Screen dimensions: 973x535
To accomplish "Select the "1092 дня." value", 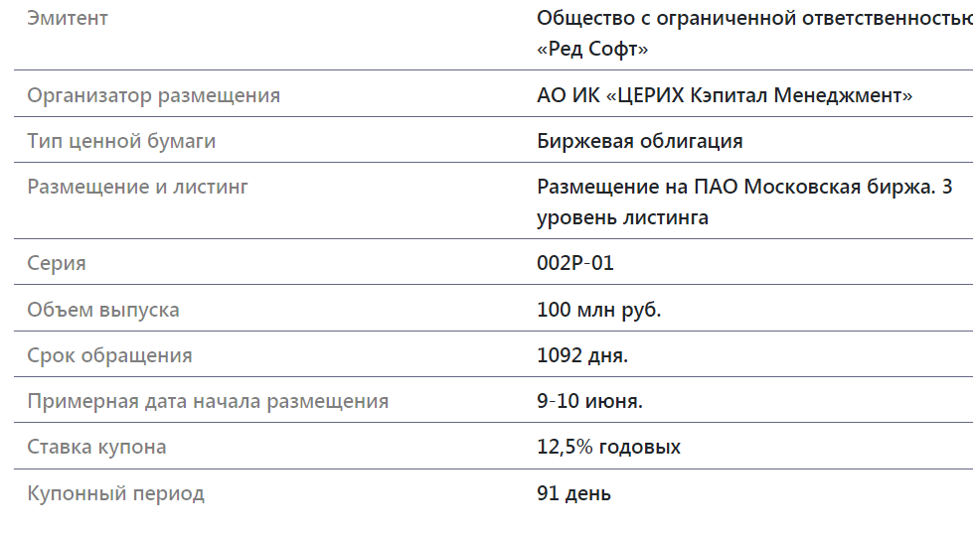I will [x=582, y=355].
